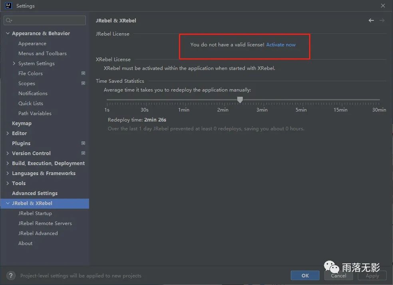Image resolution: width=393 pixels, height=285 pixels.
Task: Open Path Variables settings
Action: [35, 114]
